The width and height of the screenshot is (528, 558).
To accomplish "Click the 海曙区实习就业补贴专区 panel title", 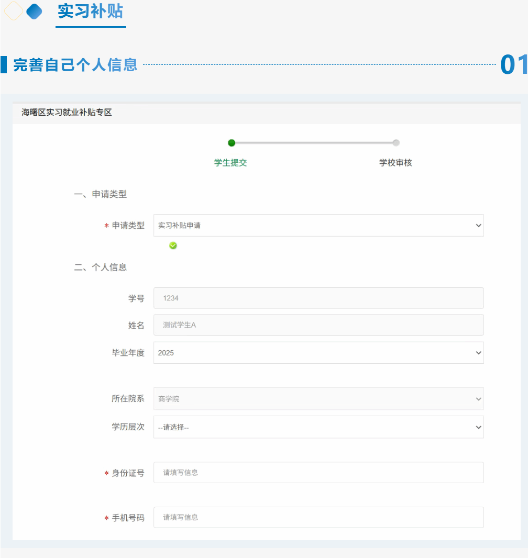I will click(67, 113).
